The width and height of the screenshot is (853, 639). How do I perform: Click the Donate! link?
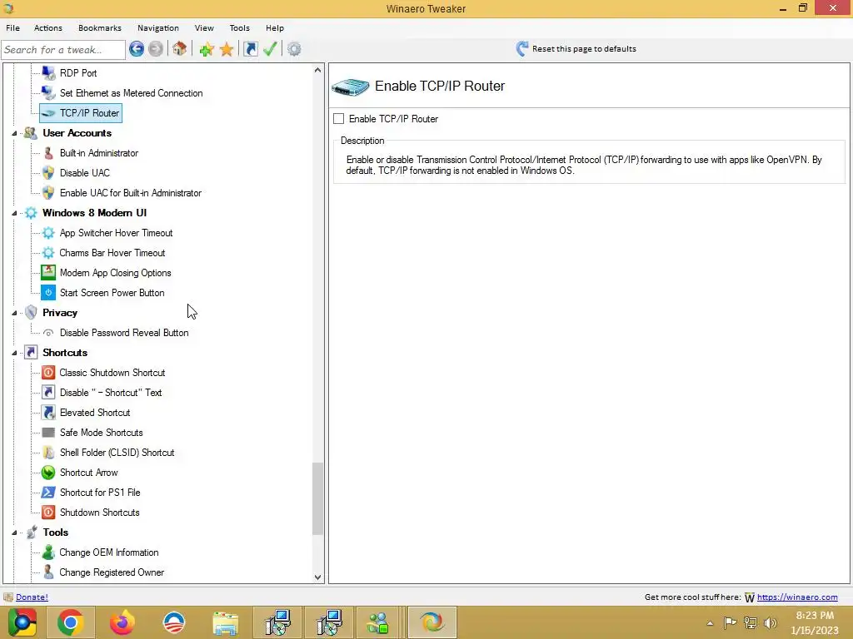[32, 597]
